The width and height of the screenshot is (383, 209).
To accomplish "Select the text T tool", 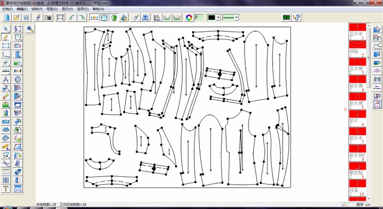I will click(x=5, y=189).
